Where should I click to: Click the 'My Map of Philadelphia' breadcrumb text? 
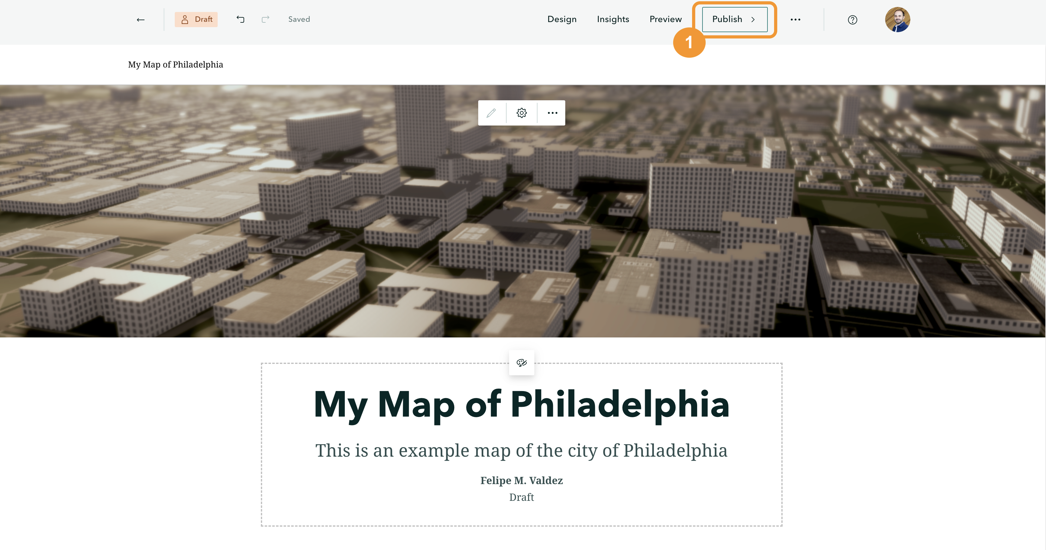(175, 65)
